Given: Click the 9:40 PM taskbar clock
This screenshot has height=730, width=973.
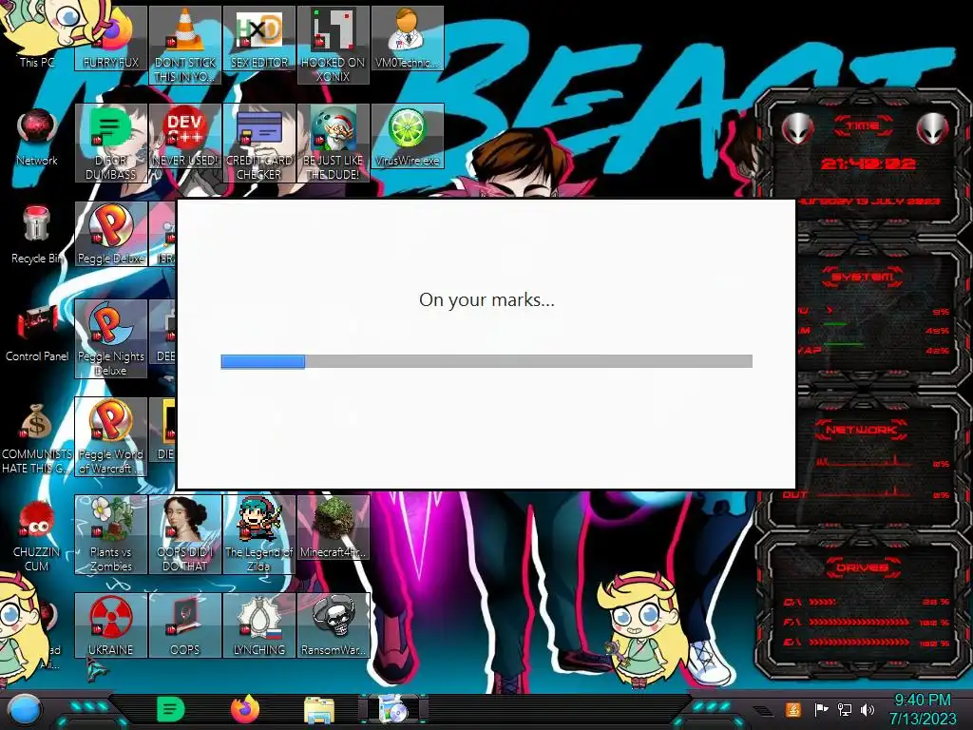Looking at the screenshot, I should [923, 709].
